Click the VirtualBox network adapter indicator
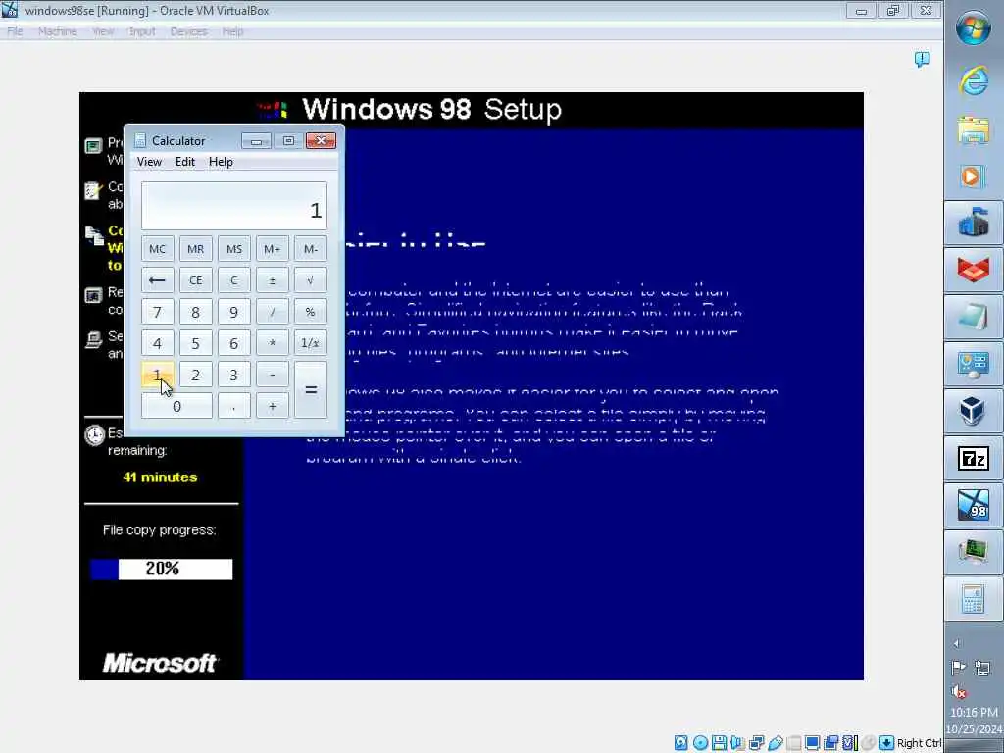Viewport: 1004px width, 753px height. click(756, 743)
